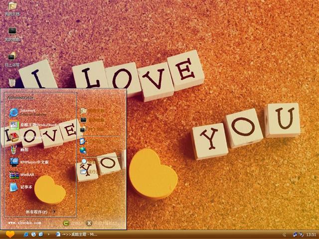Click the system clock showing 13:51
Image resolution: width=319 pixels, height=239 pixels.
(311, 234)
